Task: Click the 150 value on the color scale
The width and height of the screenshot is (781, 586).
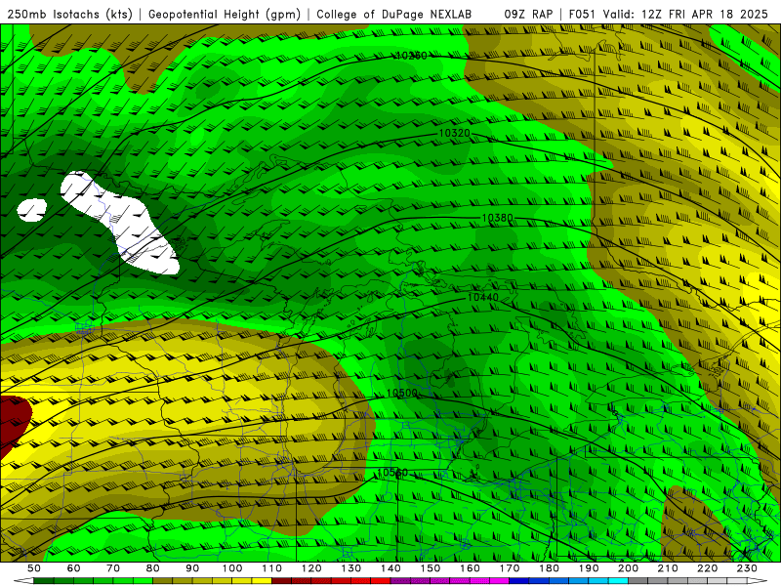Action: pos(431,568)
